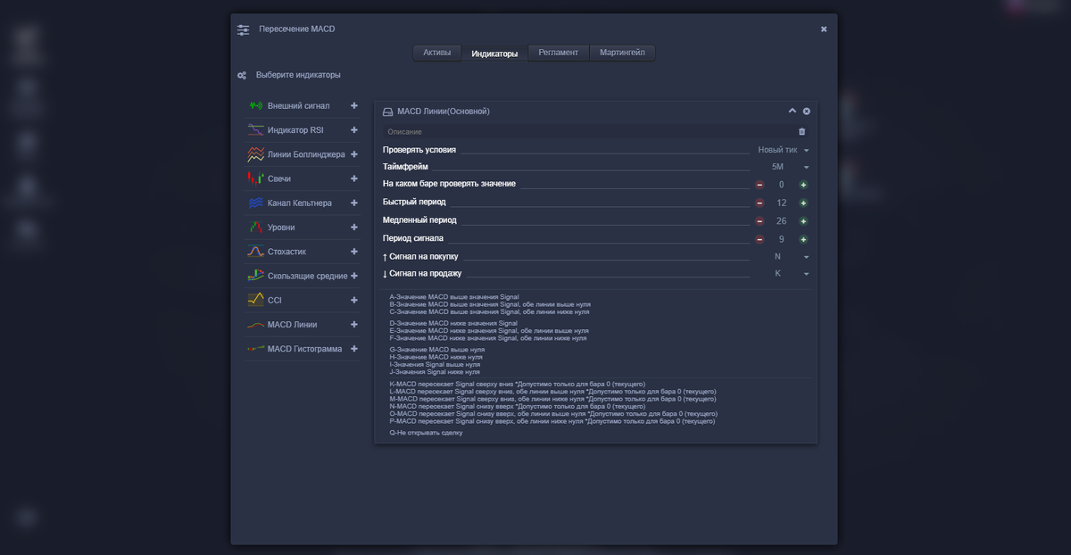Click the Выберите индикаторы heading
The height and width of the screenshot is (555, 1071).
click(298, 75)
